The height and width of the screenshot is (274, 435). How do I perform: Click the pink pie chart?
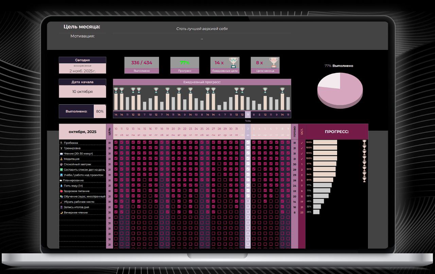[x=340, y=90]
